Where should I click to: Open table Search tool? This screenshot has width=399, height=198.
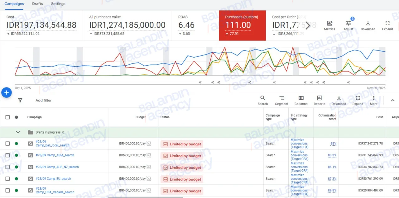[x=263, y=100]
